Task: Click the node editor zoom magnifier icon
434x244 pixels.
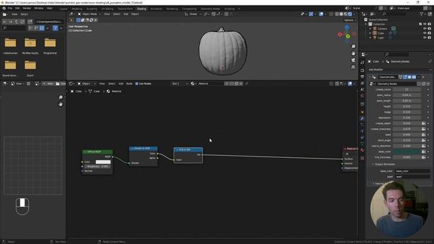Action: pyautogui.click(x=60, y=98)
